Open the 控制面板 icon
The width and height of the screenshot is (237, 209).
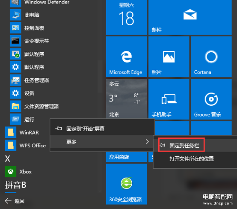point(15,28)
